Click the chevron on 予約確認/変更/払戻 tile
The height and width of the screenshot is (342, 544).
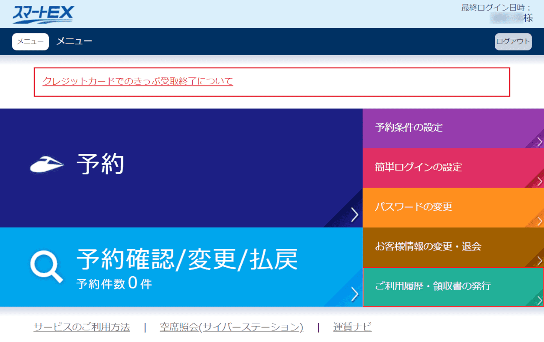pos(354,294)
